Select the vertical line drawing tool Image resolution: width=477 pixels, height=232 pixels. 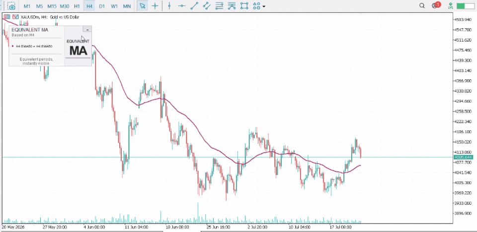[x=169, y=6]
